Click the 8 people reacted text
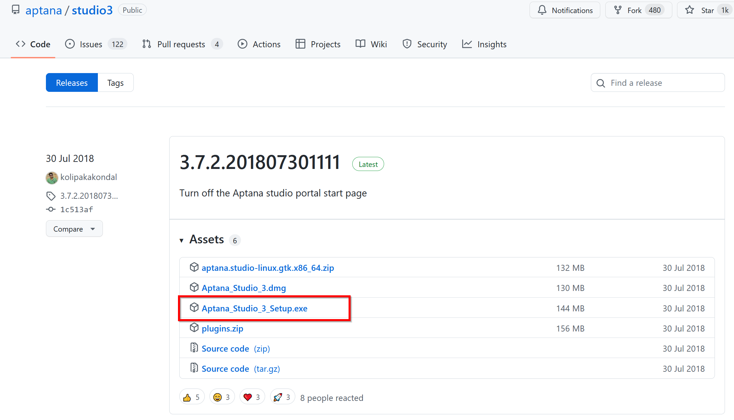This screenshot has width=734, height=420. pos(332,398)
